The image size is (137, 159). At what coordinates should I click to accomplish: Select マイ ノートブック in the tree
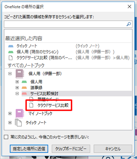pos(40,113)
